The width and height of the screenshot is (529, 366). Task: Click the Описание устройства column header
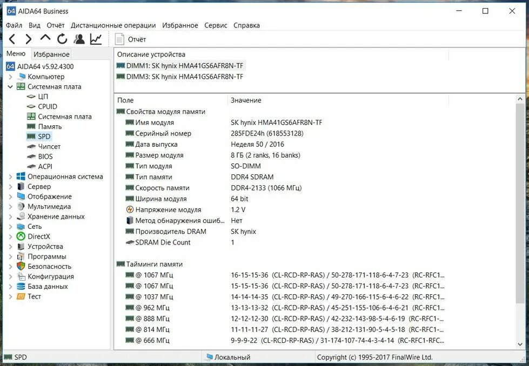pyautogui.click(x=282, y=55)
